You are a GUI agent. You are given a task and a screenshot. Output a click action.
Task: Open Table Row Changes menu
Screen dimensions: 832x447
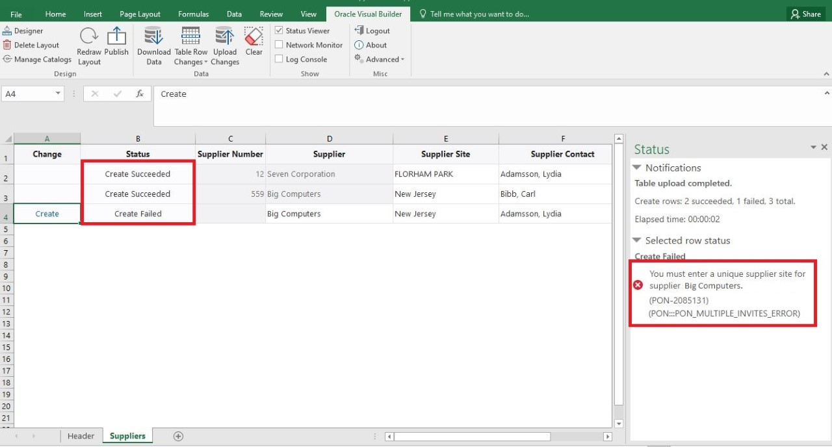pyautogui.click(x=190, y=45)
